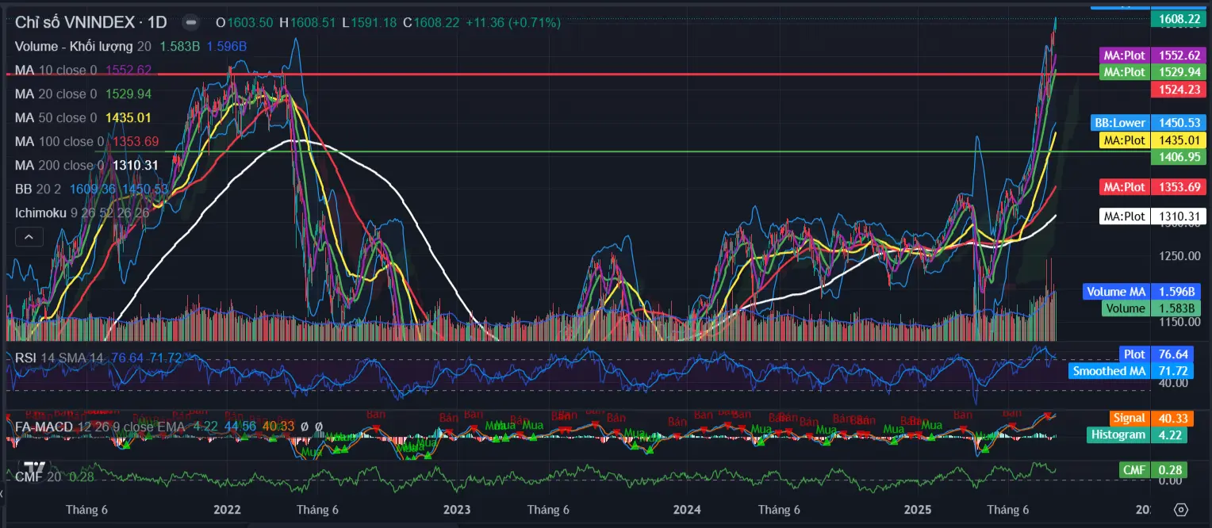The image size is (1212, 528).
Task: Click the white MA:Plot 1310.31 scale label
Action: [x=1154, y=216]
